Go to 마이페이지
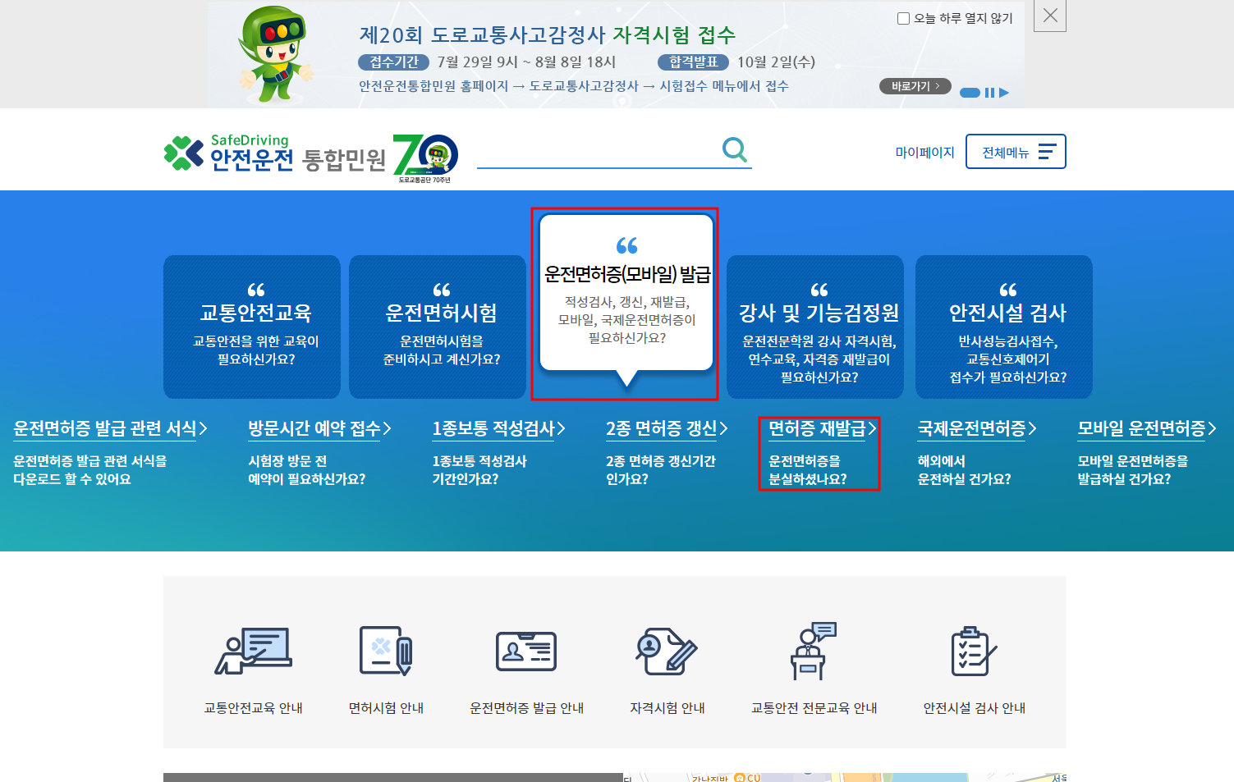This screenshot has height=782, width=1234. [924, 151]
